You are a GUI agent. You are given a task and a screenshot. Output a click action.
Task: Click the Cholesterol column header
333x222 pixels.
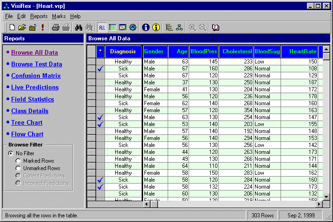(x=236, y=51)
